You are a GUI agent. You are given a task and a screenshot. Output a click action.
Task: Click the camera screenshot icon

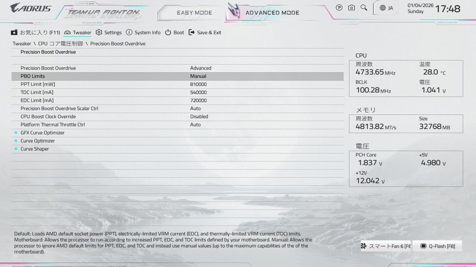tap(351, 8)
